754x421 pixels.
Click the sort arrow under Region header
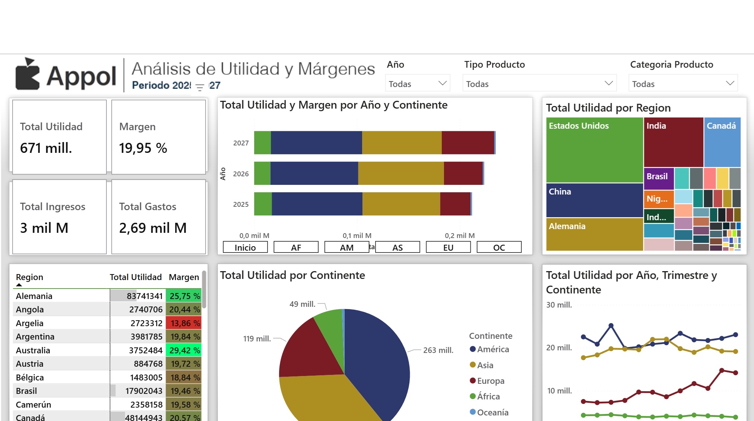tap(19, 285)
